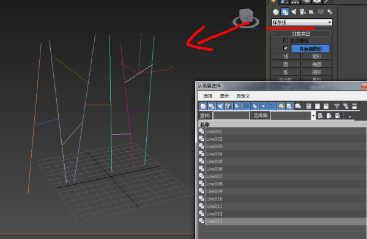The width and height of the screenshot is (367, 239).
Task: Click the Select Invert icon
Action: (x=338, y=115)
